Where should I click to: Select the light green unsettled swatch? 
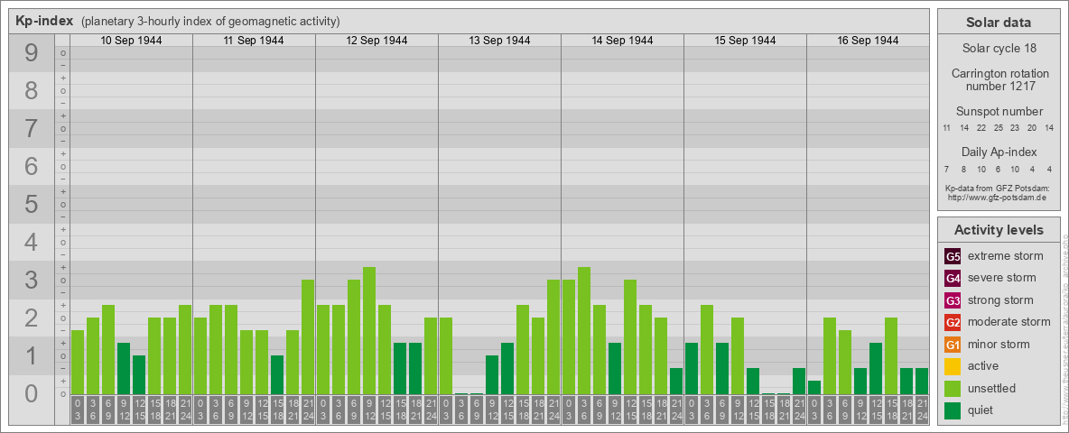click(x=953, y=388)
